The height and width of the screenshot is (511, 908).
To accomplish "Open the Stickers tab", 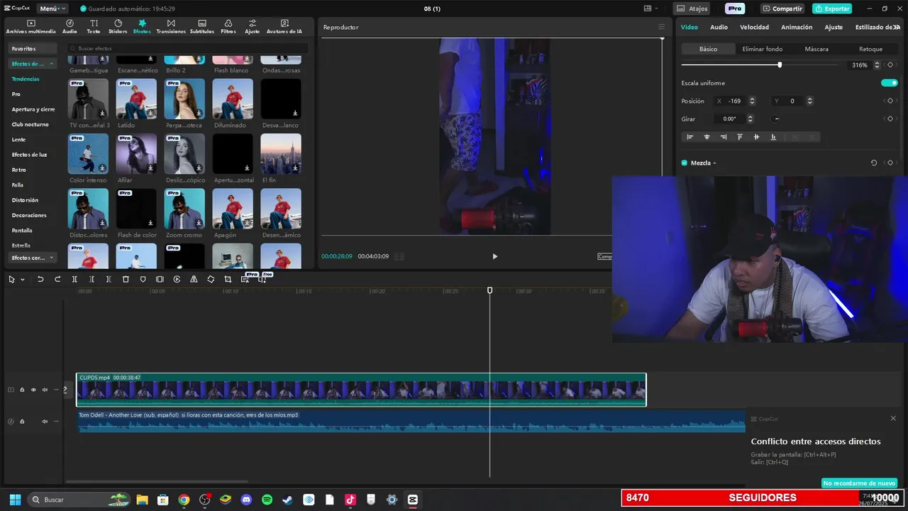I will point(118,27).
